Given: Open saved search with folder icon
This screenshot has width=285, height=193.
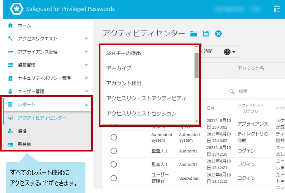Looking at the screenshot, I should point(193,33).
